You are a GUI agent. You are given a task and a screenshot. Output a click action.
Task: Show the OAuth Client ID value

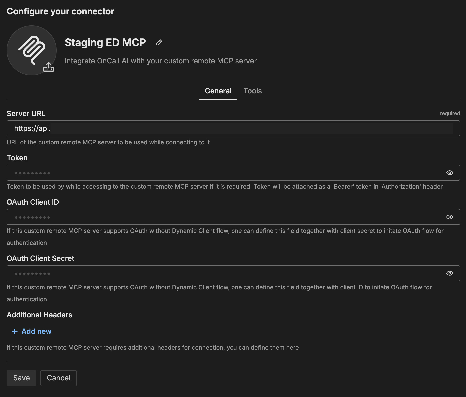[x=449, y=217]
